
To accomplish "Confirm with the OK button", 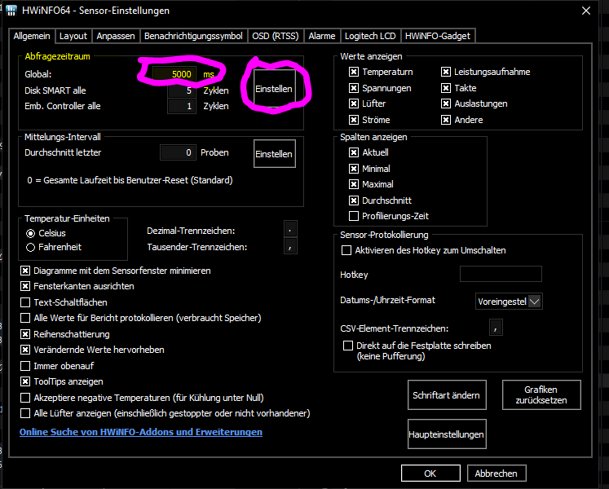I will tap(430, 474).
